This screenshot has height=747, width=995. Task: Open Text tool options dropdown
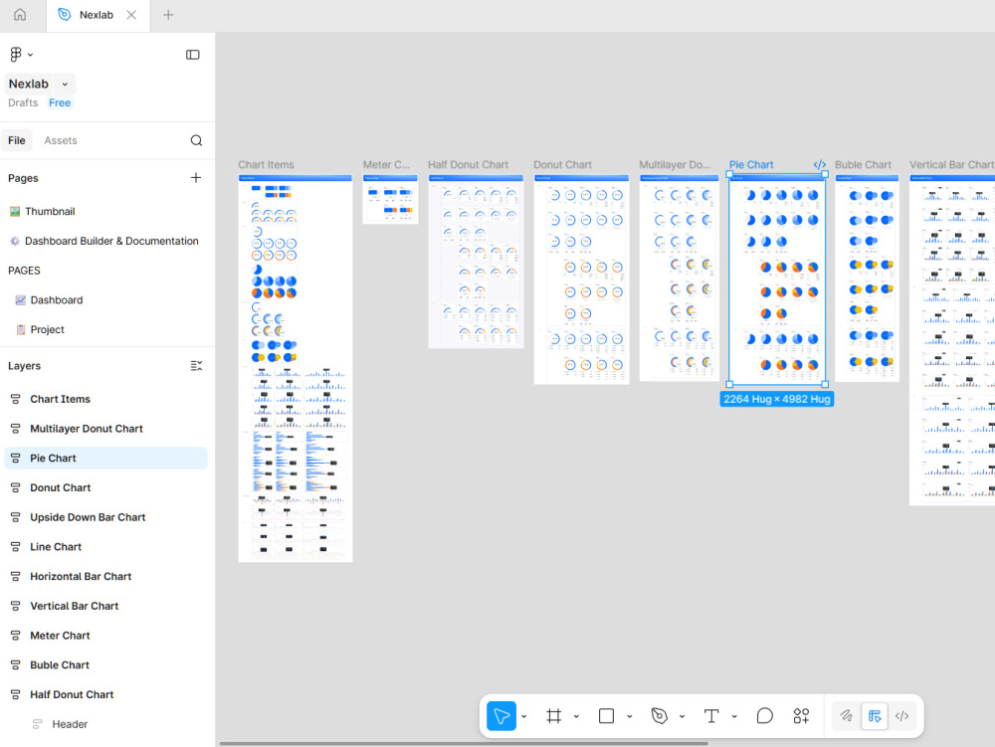click(x=734, y=716)
